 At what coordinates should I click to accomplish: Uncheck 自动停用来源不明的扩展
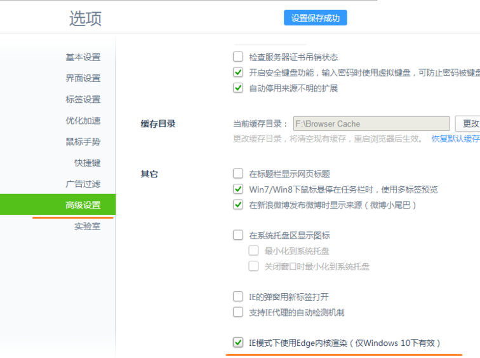tap(238, 88)
